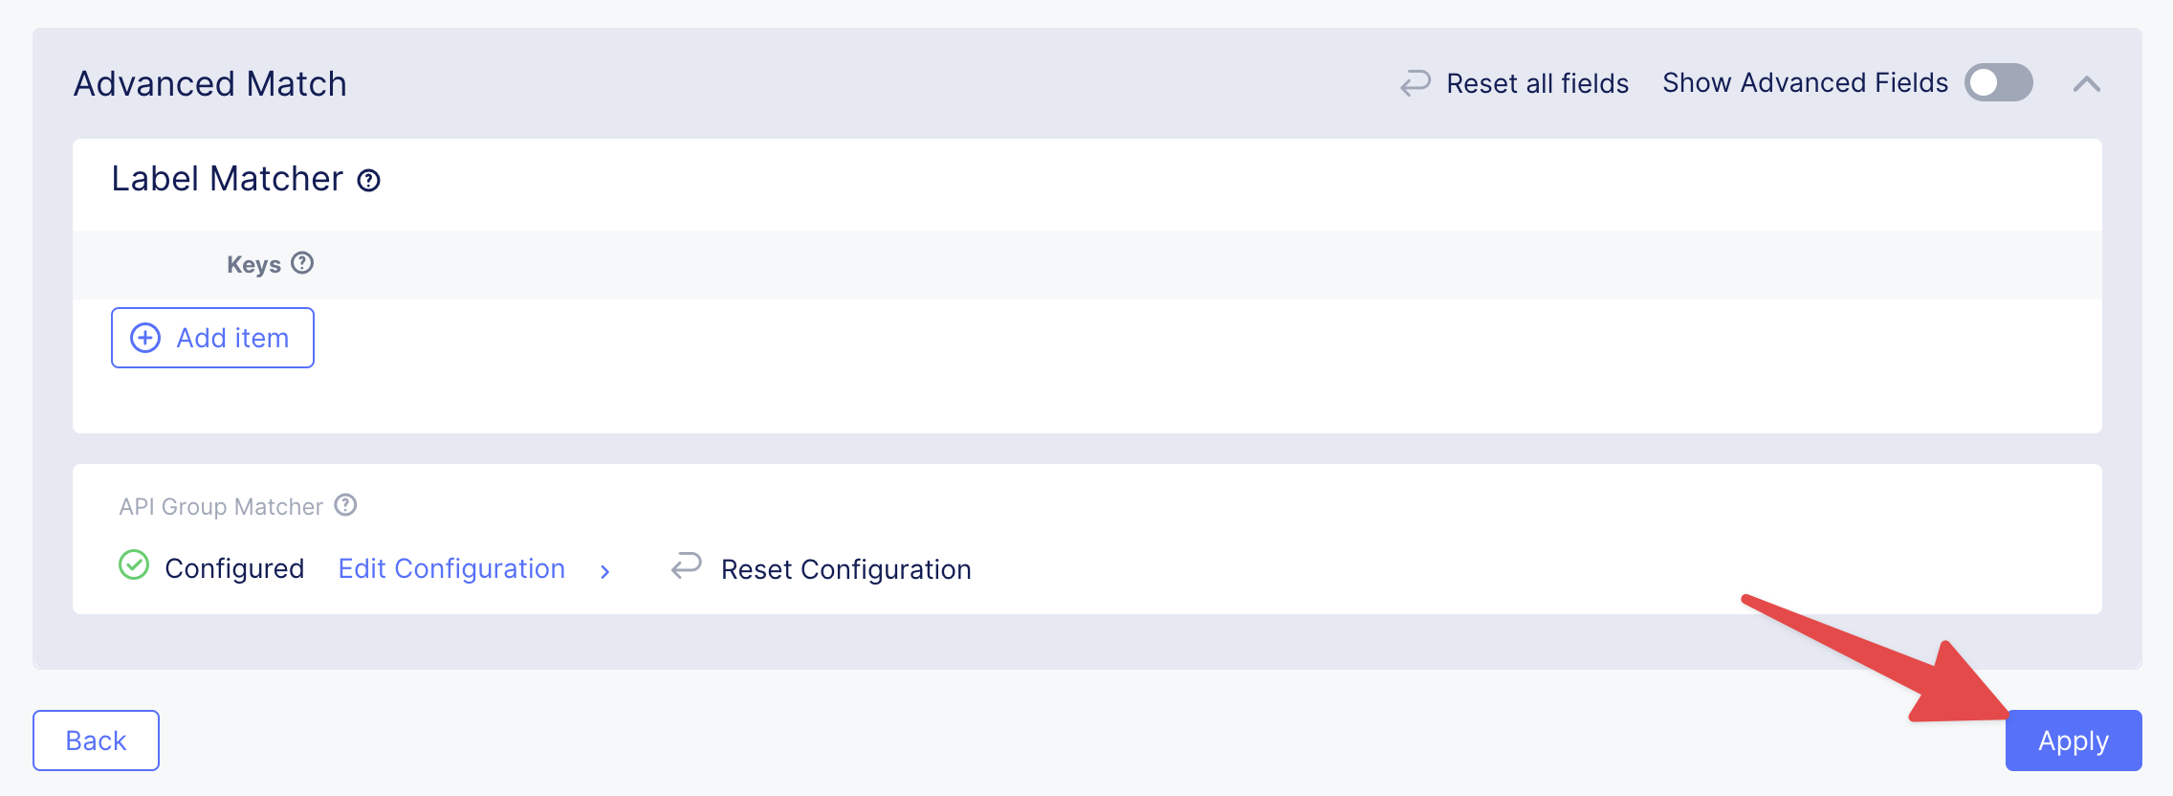Click the Reset all fields text
The width and height of the screenshot is (2173, 796).
pos(1537,84)
